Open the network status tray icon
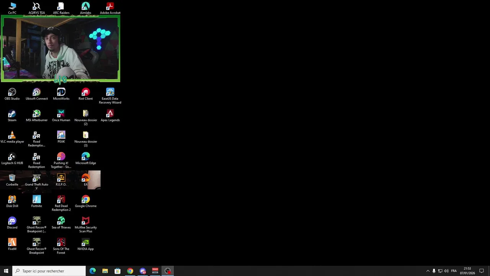 click(x=440, y=271)
